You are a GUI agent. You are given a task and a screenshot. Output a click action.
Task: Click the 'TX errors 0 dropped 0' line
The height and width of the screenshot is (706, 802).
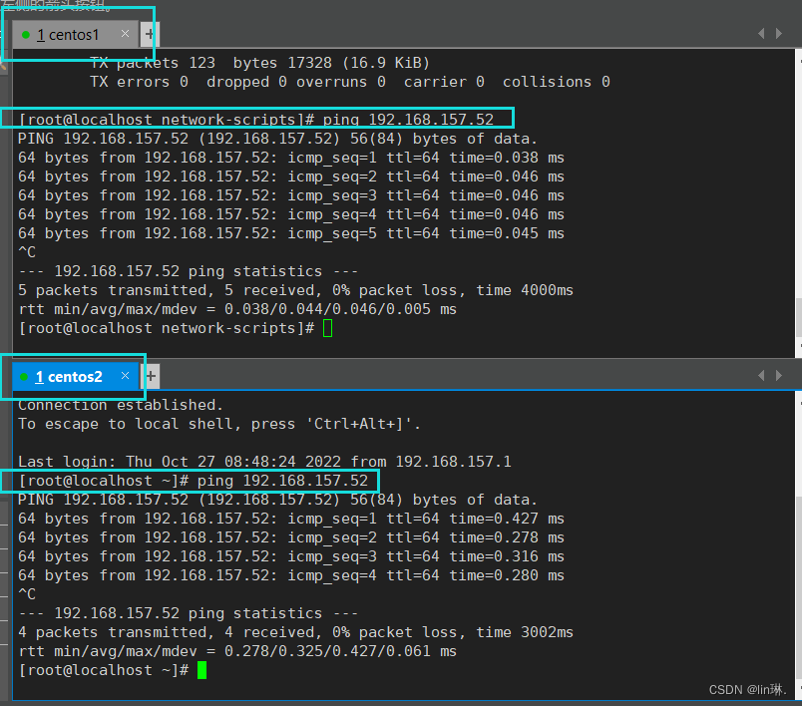350,83
